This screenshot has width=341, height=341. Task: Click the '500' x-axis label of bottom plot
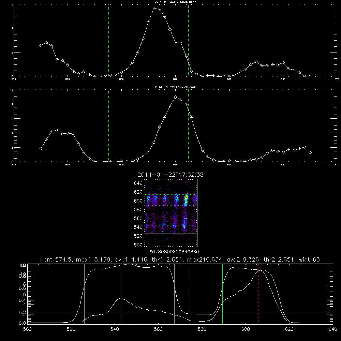click(x=27, y=329)
